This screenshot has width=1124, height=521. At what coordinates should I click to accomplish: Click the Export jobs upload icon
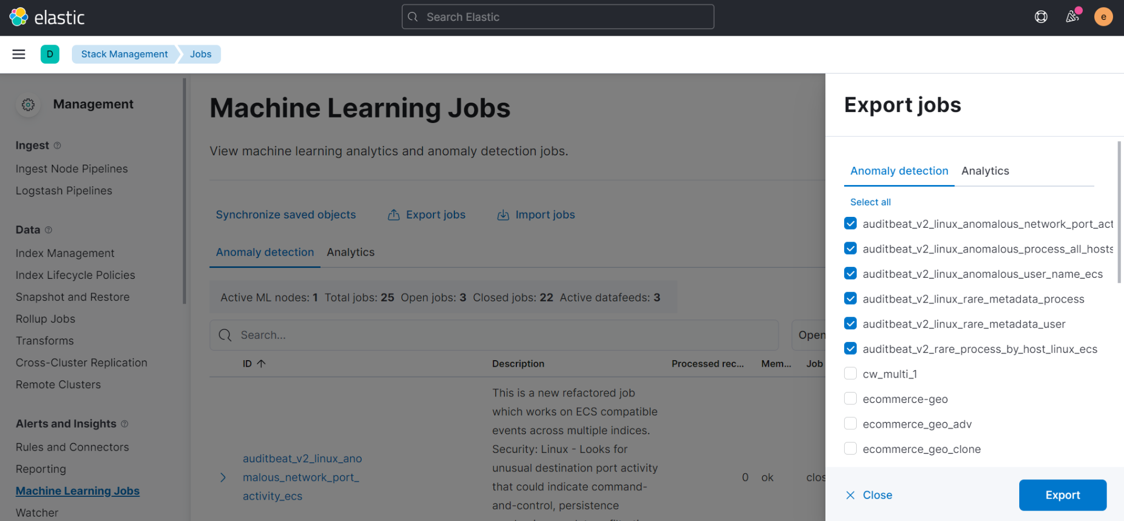[x=393, y=215]
